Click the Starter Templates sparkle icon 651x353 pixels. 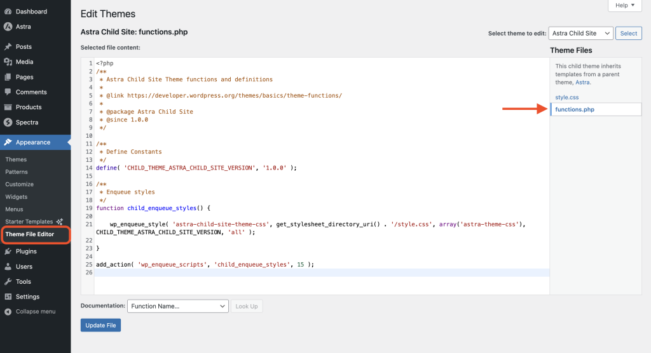point(59,222)
